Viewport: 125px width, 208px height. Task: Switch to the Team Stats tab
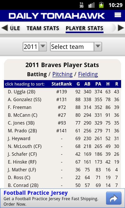[43, 28]
